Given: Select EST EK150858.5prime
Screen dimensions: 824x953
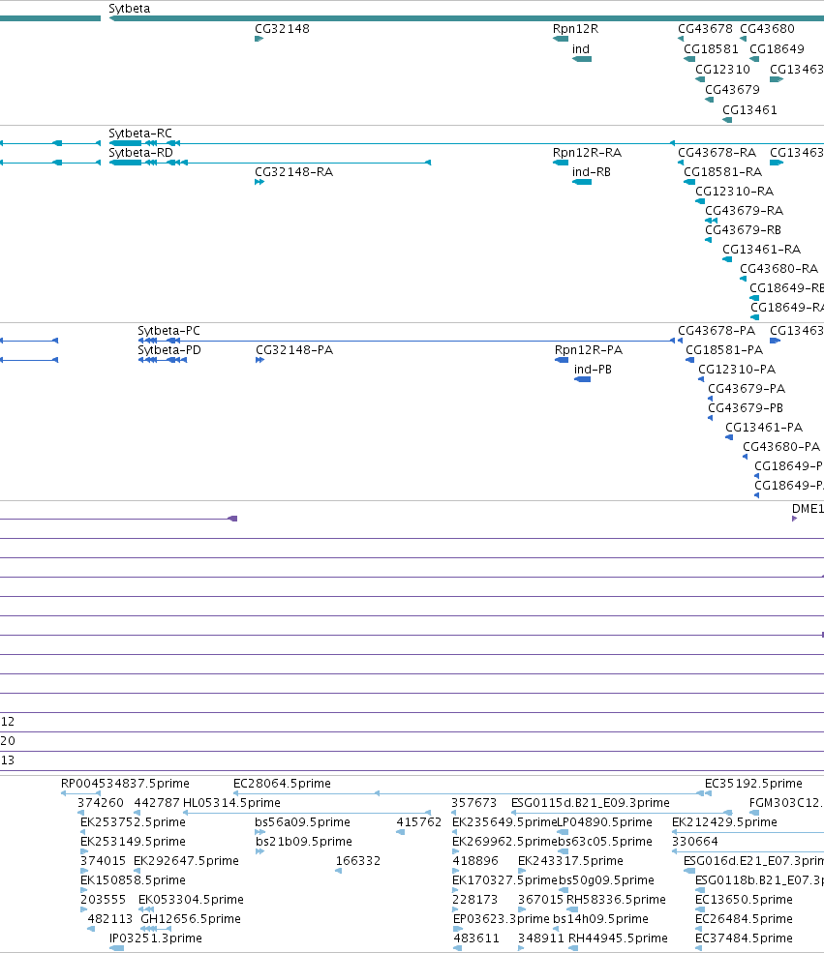Looking at the screenshot, I should click(x=134, y=880).
